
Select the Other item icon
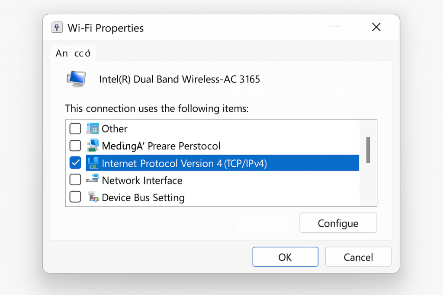[93, 129]
